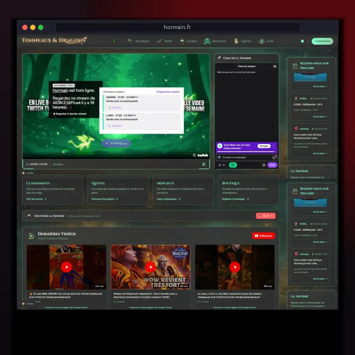Click the 27 ans 100K offert video title
Screen dimensions: 355x355
(x=66, y=295)
